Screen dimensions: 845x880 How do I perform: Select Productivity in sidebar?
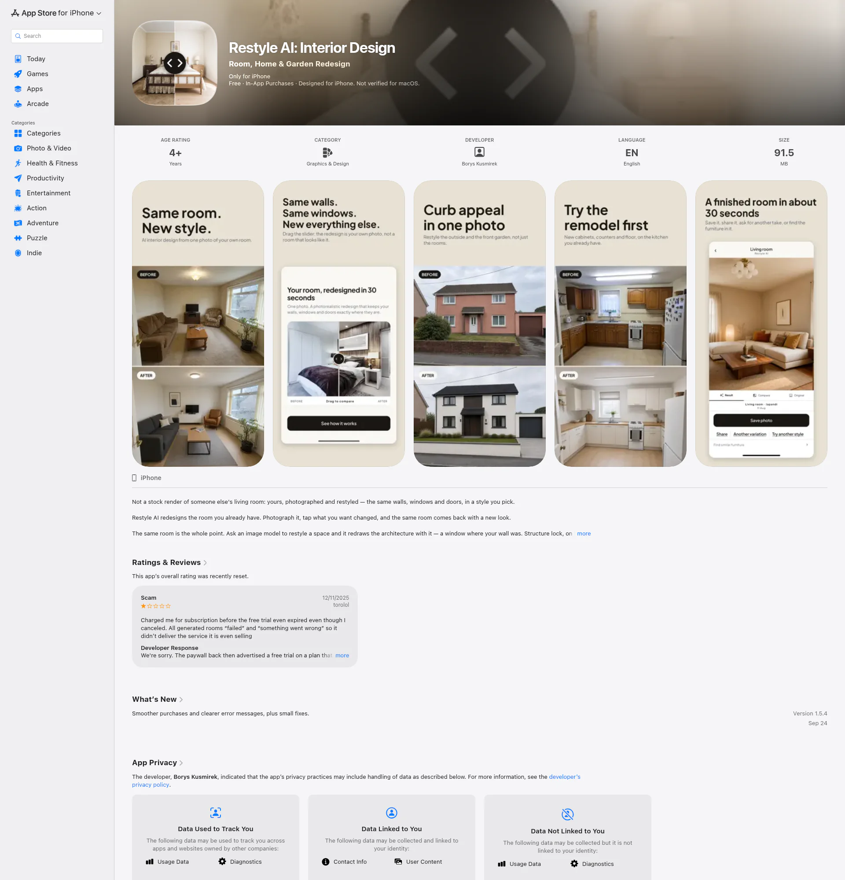(45, 178)
